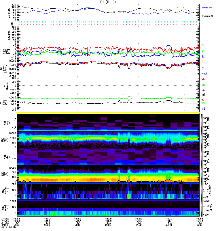
Task: Click the dotted zero line in velocity panel
Action: 108,85
